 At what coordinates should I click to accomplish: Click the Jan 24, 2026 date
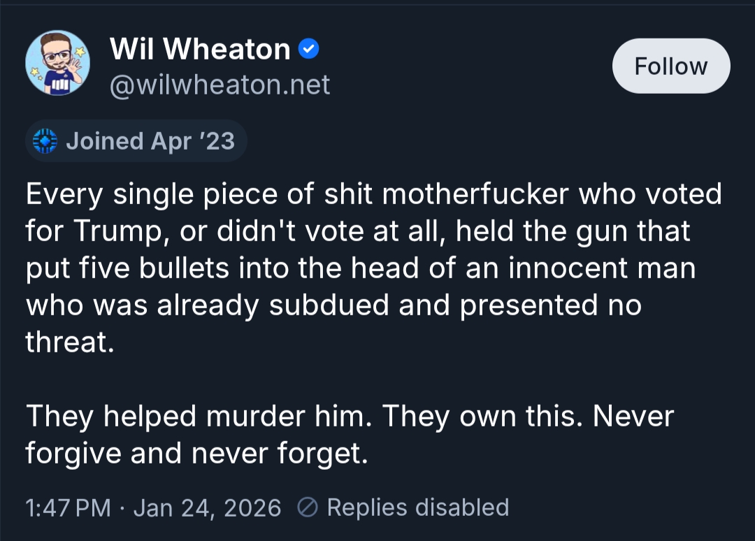tap(207, 507)
